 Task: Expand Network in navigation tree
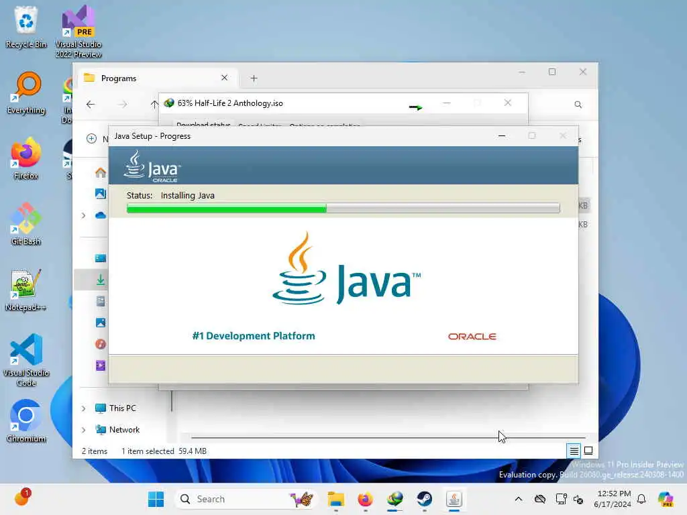84,430
